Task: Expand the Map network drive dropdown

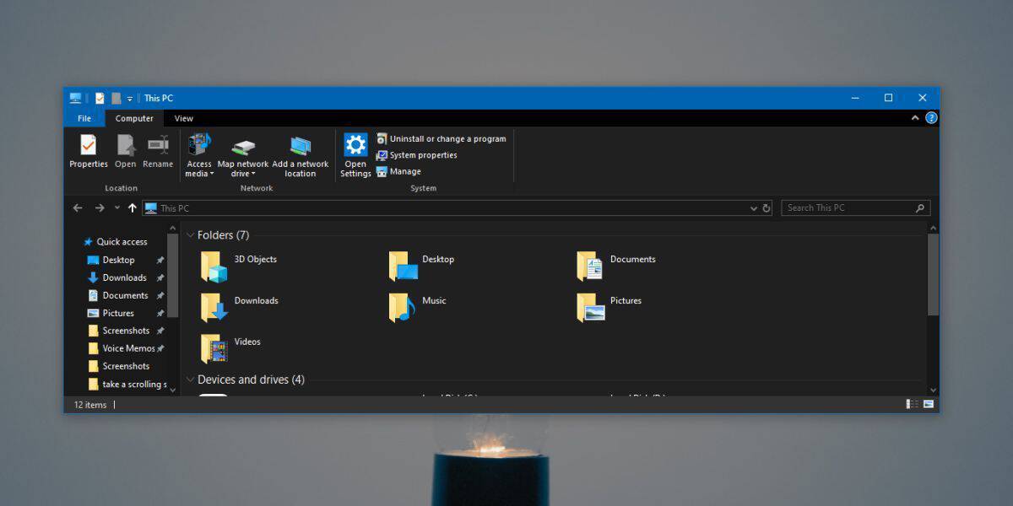Action: pos(252,175)
